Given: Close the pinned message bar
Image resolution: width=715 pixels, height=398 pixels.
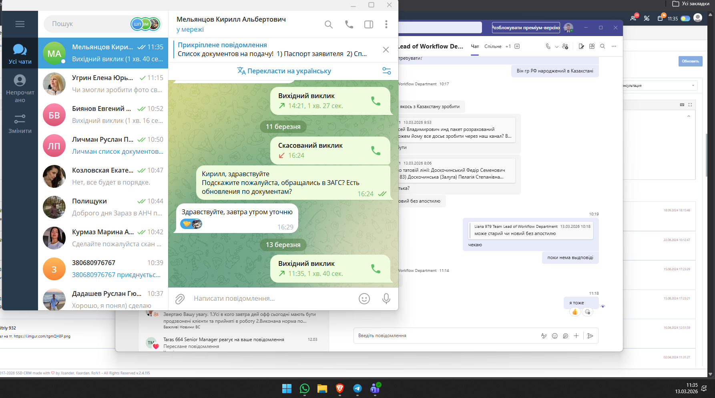Looking at the screenshot, I should click(x=386, y=50).
